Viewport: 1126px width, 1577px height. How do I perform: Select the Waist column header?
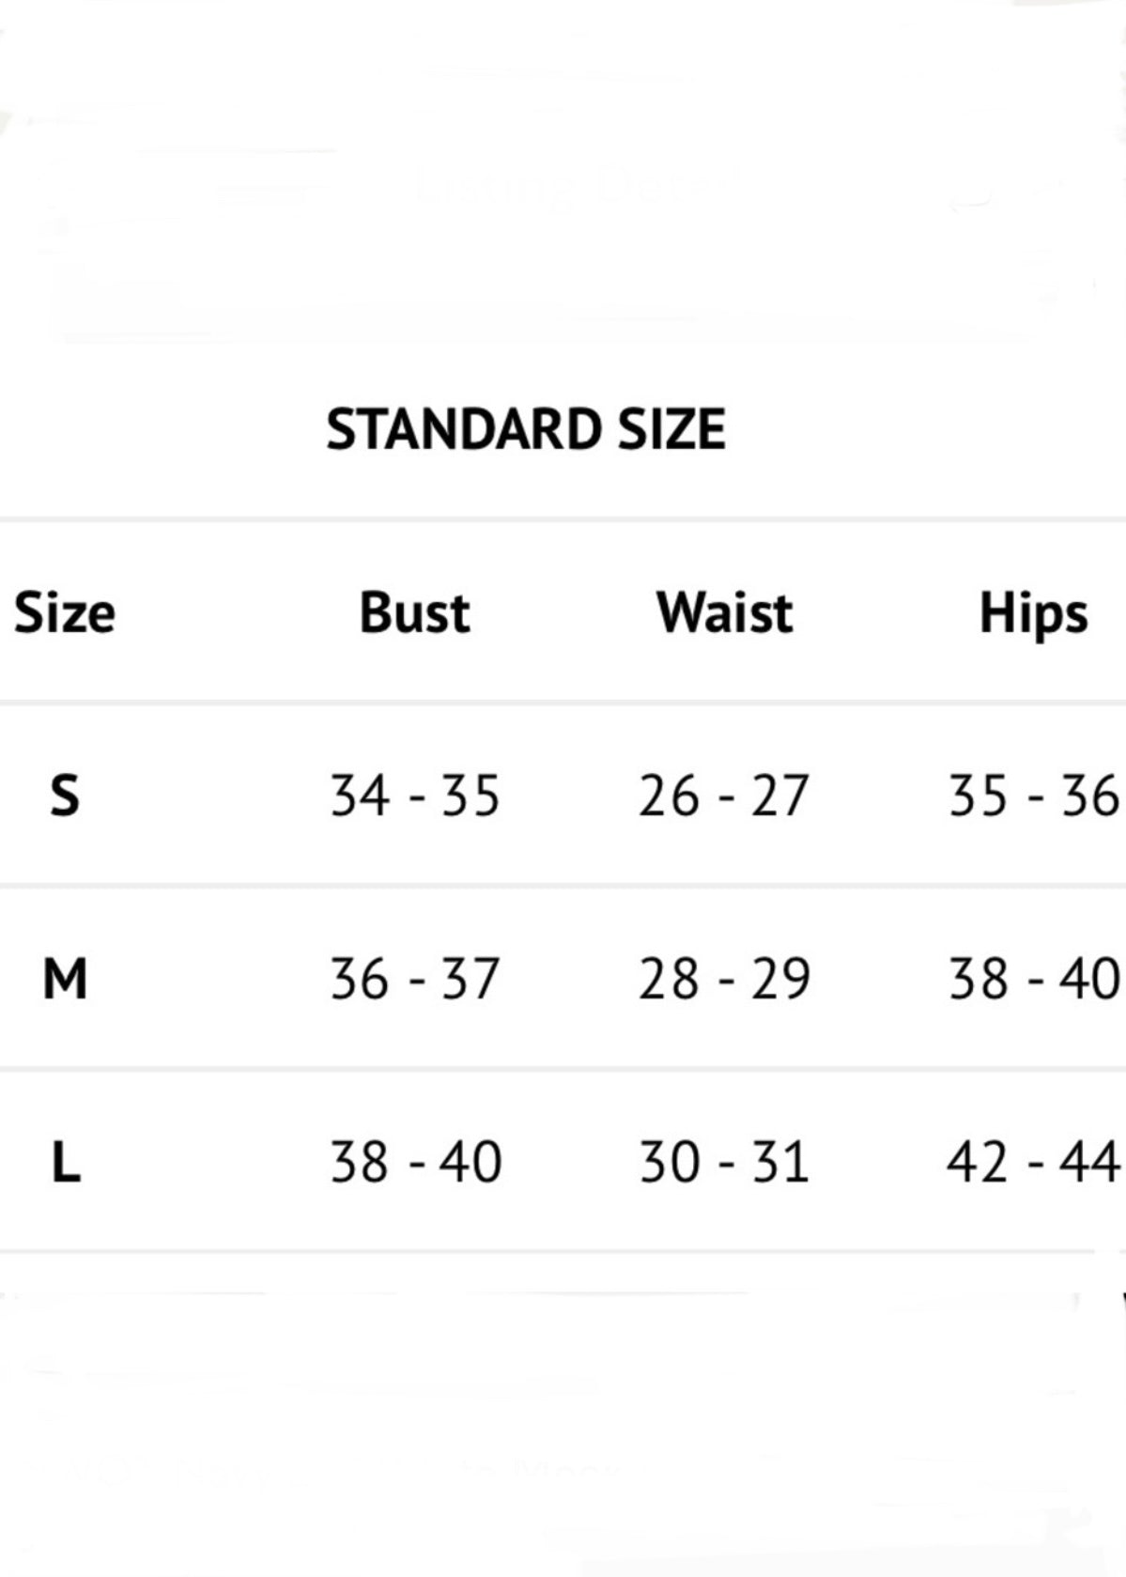tap(724, 613)
